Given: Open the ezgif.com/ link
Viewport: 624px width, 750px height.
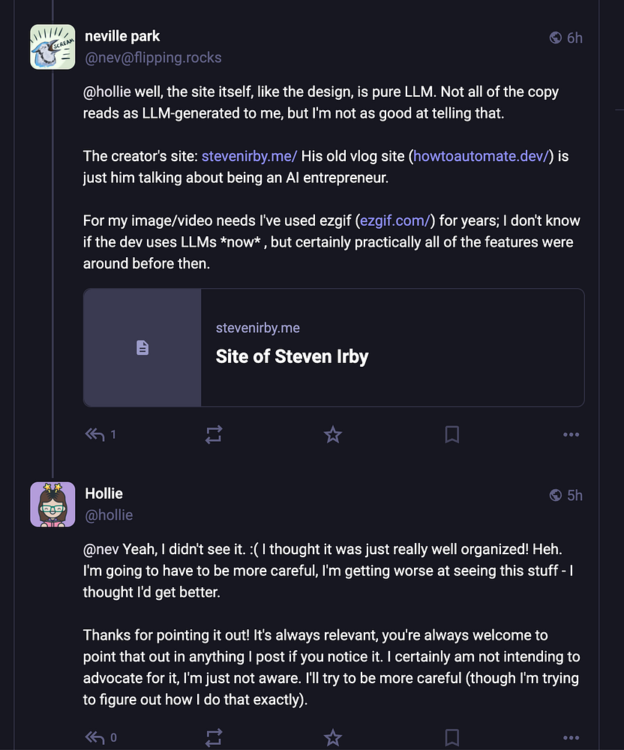Looking at the screenshot, I should 395,220.
